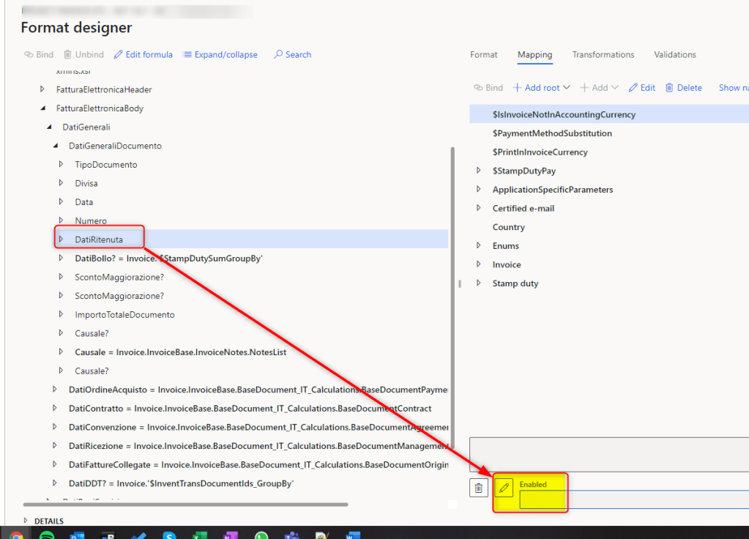749x539 pixels.
Task: Click the pencil icon next to Enabled
Action: coord(504,488)
